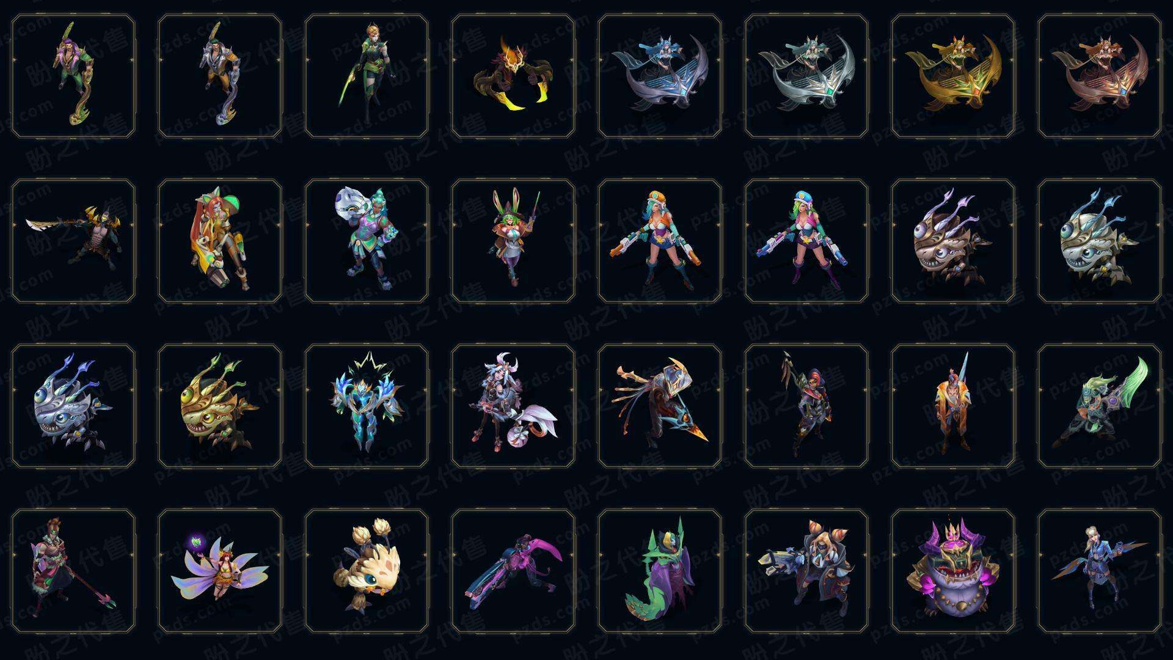This screenshot has height=660, width=1173.
Task: Select dual-pistol girl with orange cap
Action: coord(660,241)
